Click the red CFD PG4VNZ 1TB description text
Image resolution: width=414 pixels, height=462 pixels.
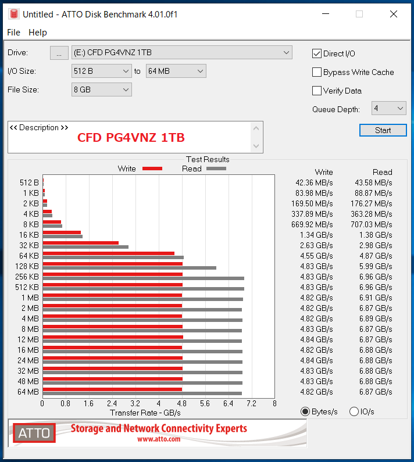point(131,138)
